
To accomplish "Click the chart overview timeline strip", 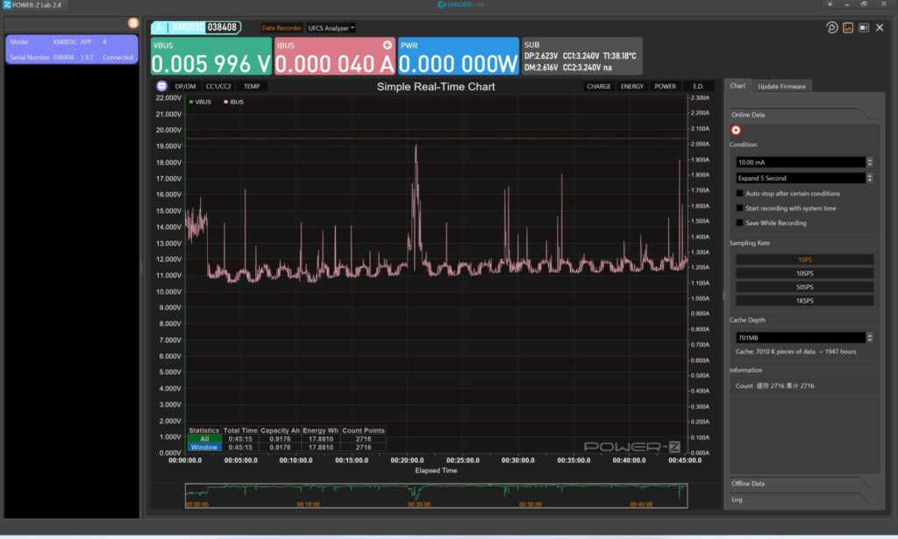I will (x=437, y=495).
